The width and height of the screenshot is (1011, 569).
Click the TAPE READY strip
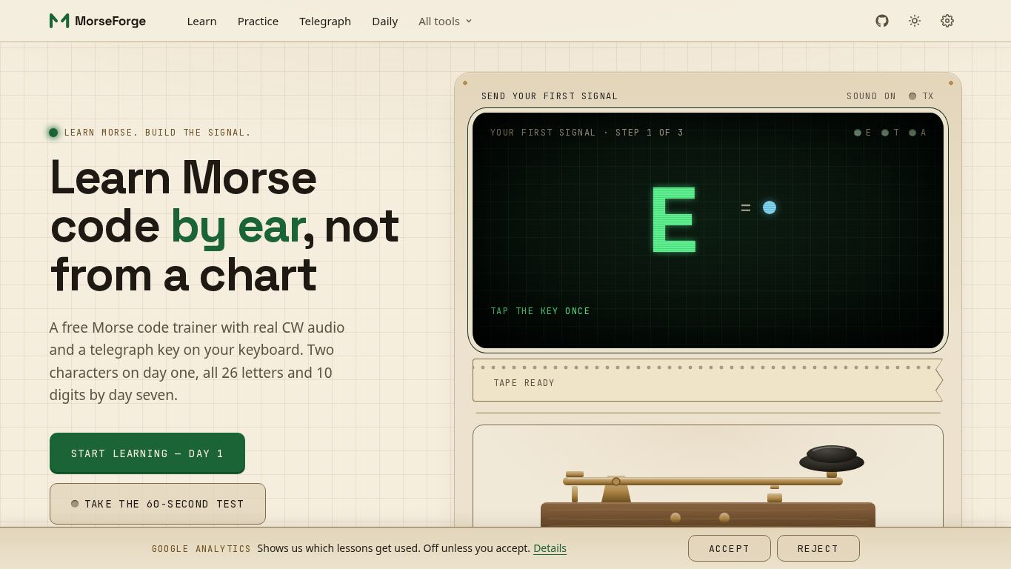[707, 380]
